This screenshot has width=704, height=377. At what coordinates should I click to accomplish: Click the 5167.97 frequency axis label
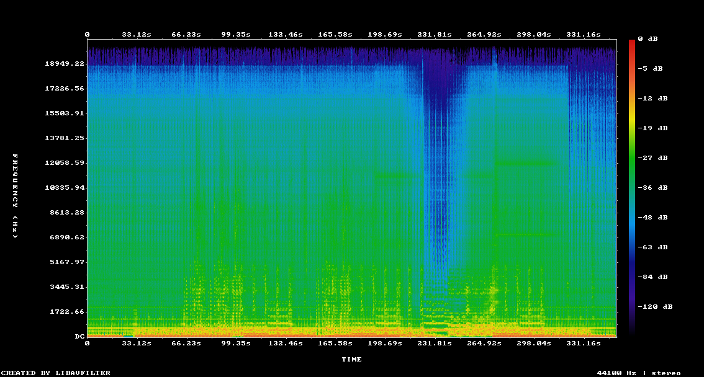(x=65, y=262)
